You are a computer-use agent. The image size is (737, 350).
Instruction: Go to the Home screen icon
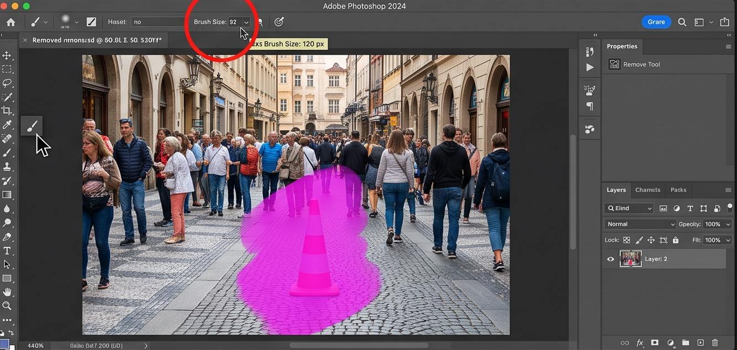click(x=11, y=22)
